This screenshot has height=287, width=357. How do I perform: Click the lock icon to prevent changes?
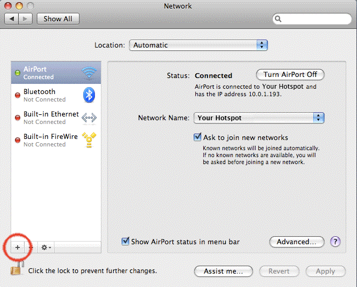pos(17,268)
